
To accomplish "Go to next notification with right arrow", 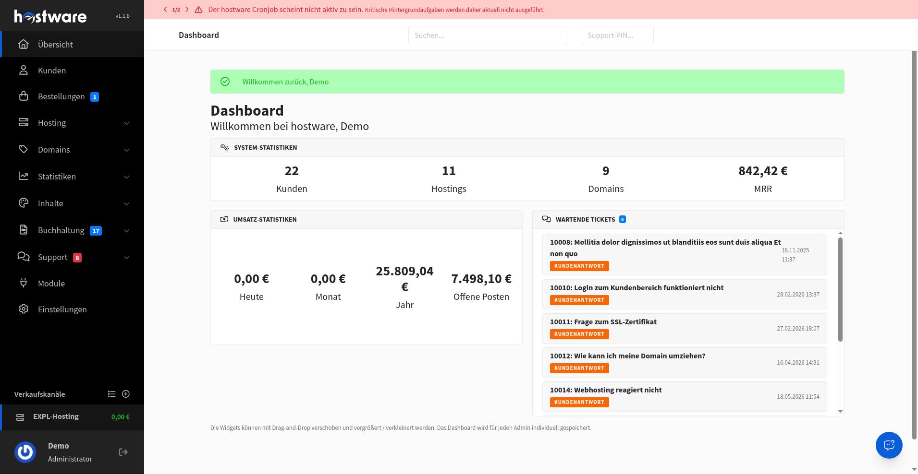I will 187,10.
